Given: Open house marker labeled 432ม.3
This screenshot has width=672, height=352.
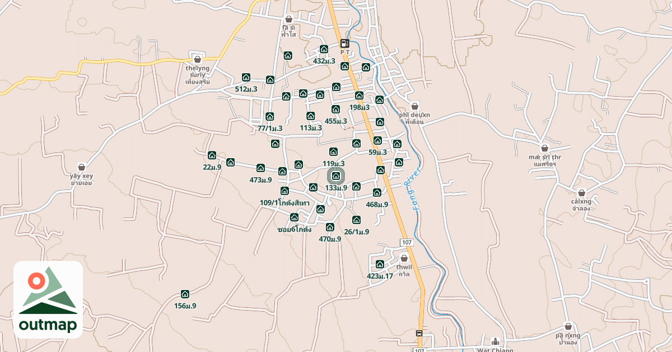Looking at the screenshot, I should 324,49.
